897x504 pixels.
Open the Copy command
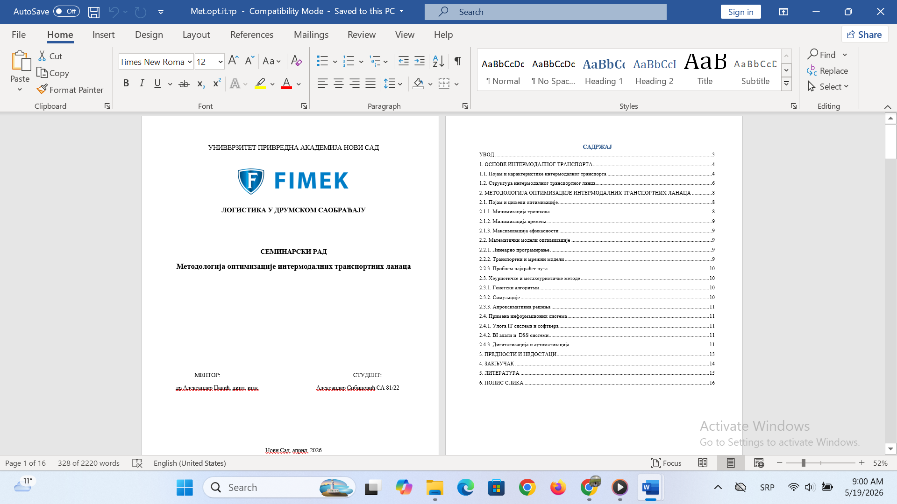53,73
